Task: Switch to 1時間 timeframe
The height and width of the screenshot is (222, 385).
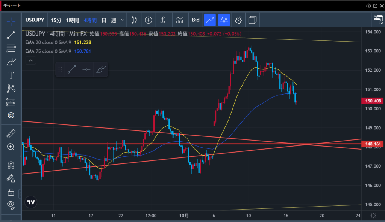Action: [72, 20]
